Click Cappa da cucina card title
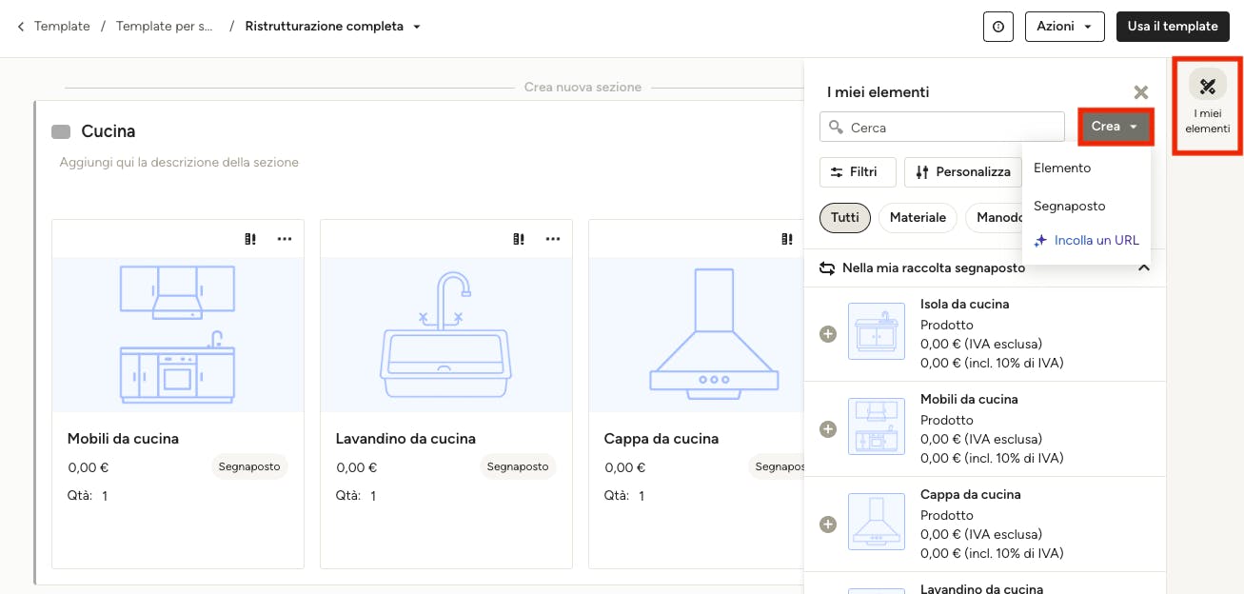The width and height of the screenshot is (1244, 594). [661, 439]
